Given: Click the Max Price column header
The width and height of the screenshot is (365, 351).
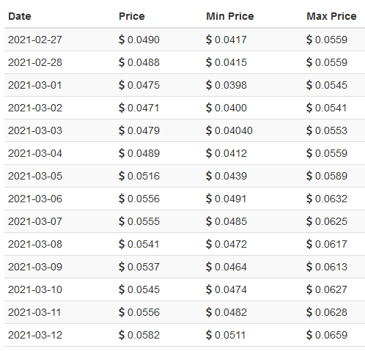Looking at the screenshot, I should click(x=331, y=16).
